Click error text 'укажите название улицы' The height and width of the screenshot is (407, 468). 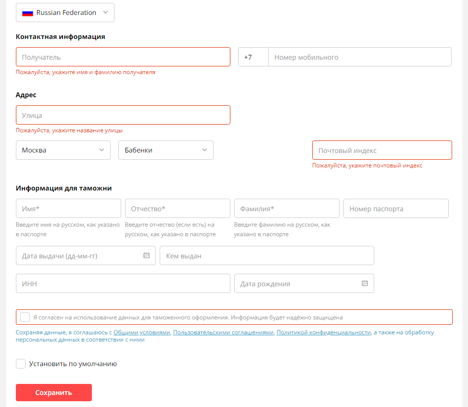(x=69, y=130)
